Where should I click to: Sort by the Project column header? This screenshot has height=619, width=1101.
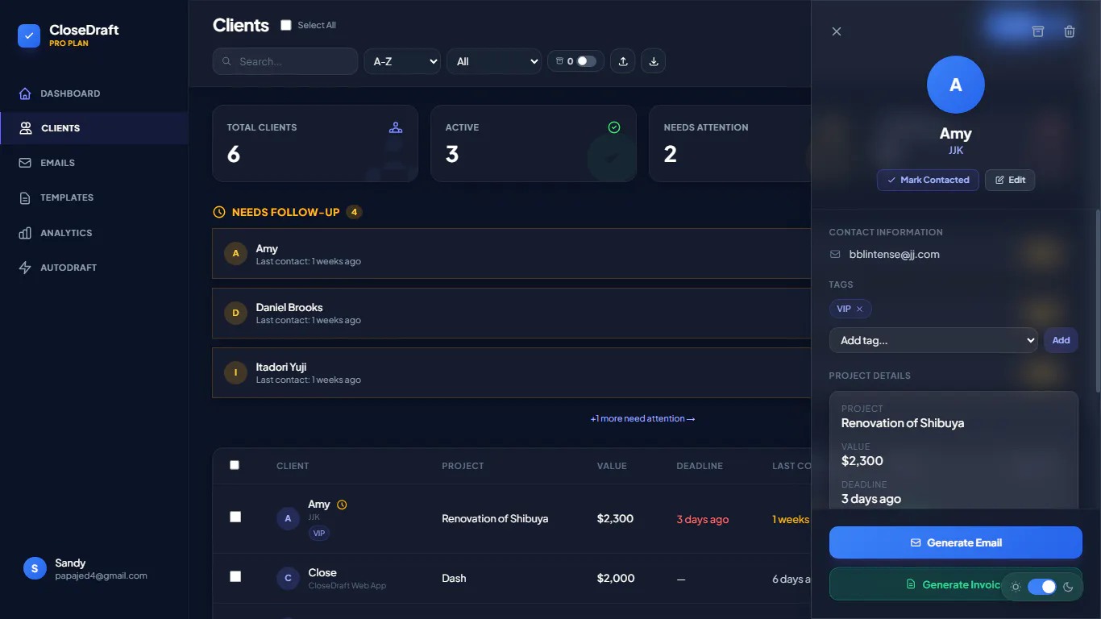pyautogui.click(x=463, y=466)
